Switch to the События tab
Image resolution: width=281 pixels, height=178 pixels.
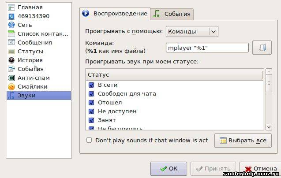[172, 14]
